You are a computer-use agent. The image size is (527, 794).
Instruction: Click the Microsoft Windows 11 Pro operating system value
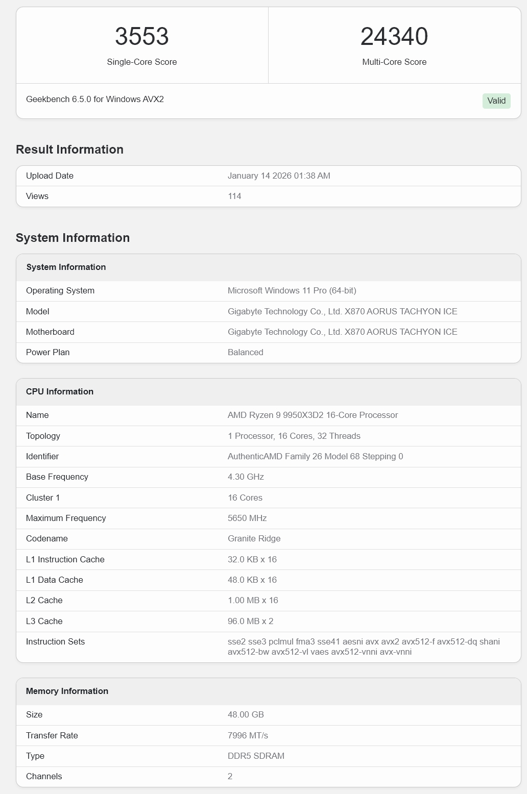point(292,290)
